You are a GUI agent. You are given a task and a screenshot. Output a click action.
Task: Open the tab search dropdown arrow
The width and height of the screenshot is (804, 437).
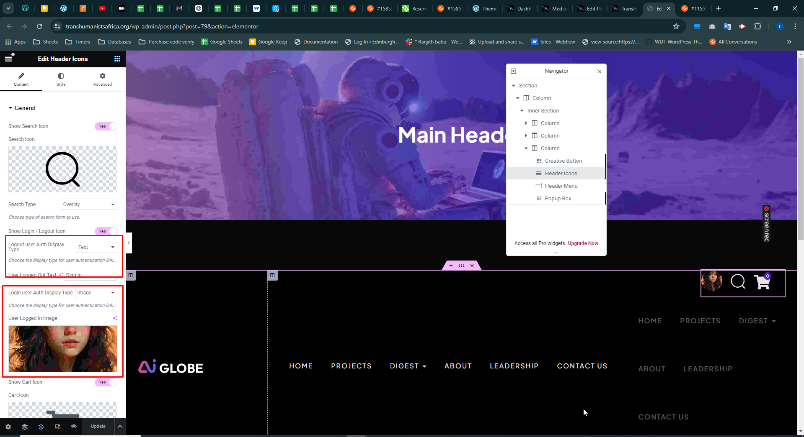coord(8,8)
